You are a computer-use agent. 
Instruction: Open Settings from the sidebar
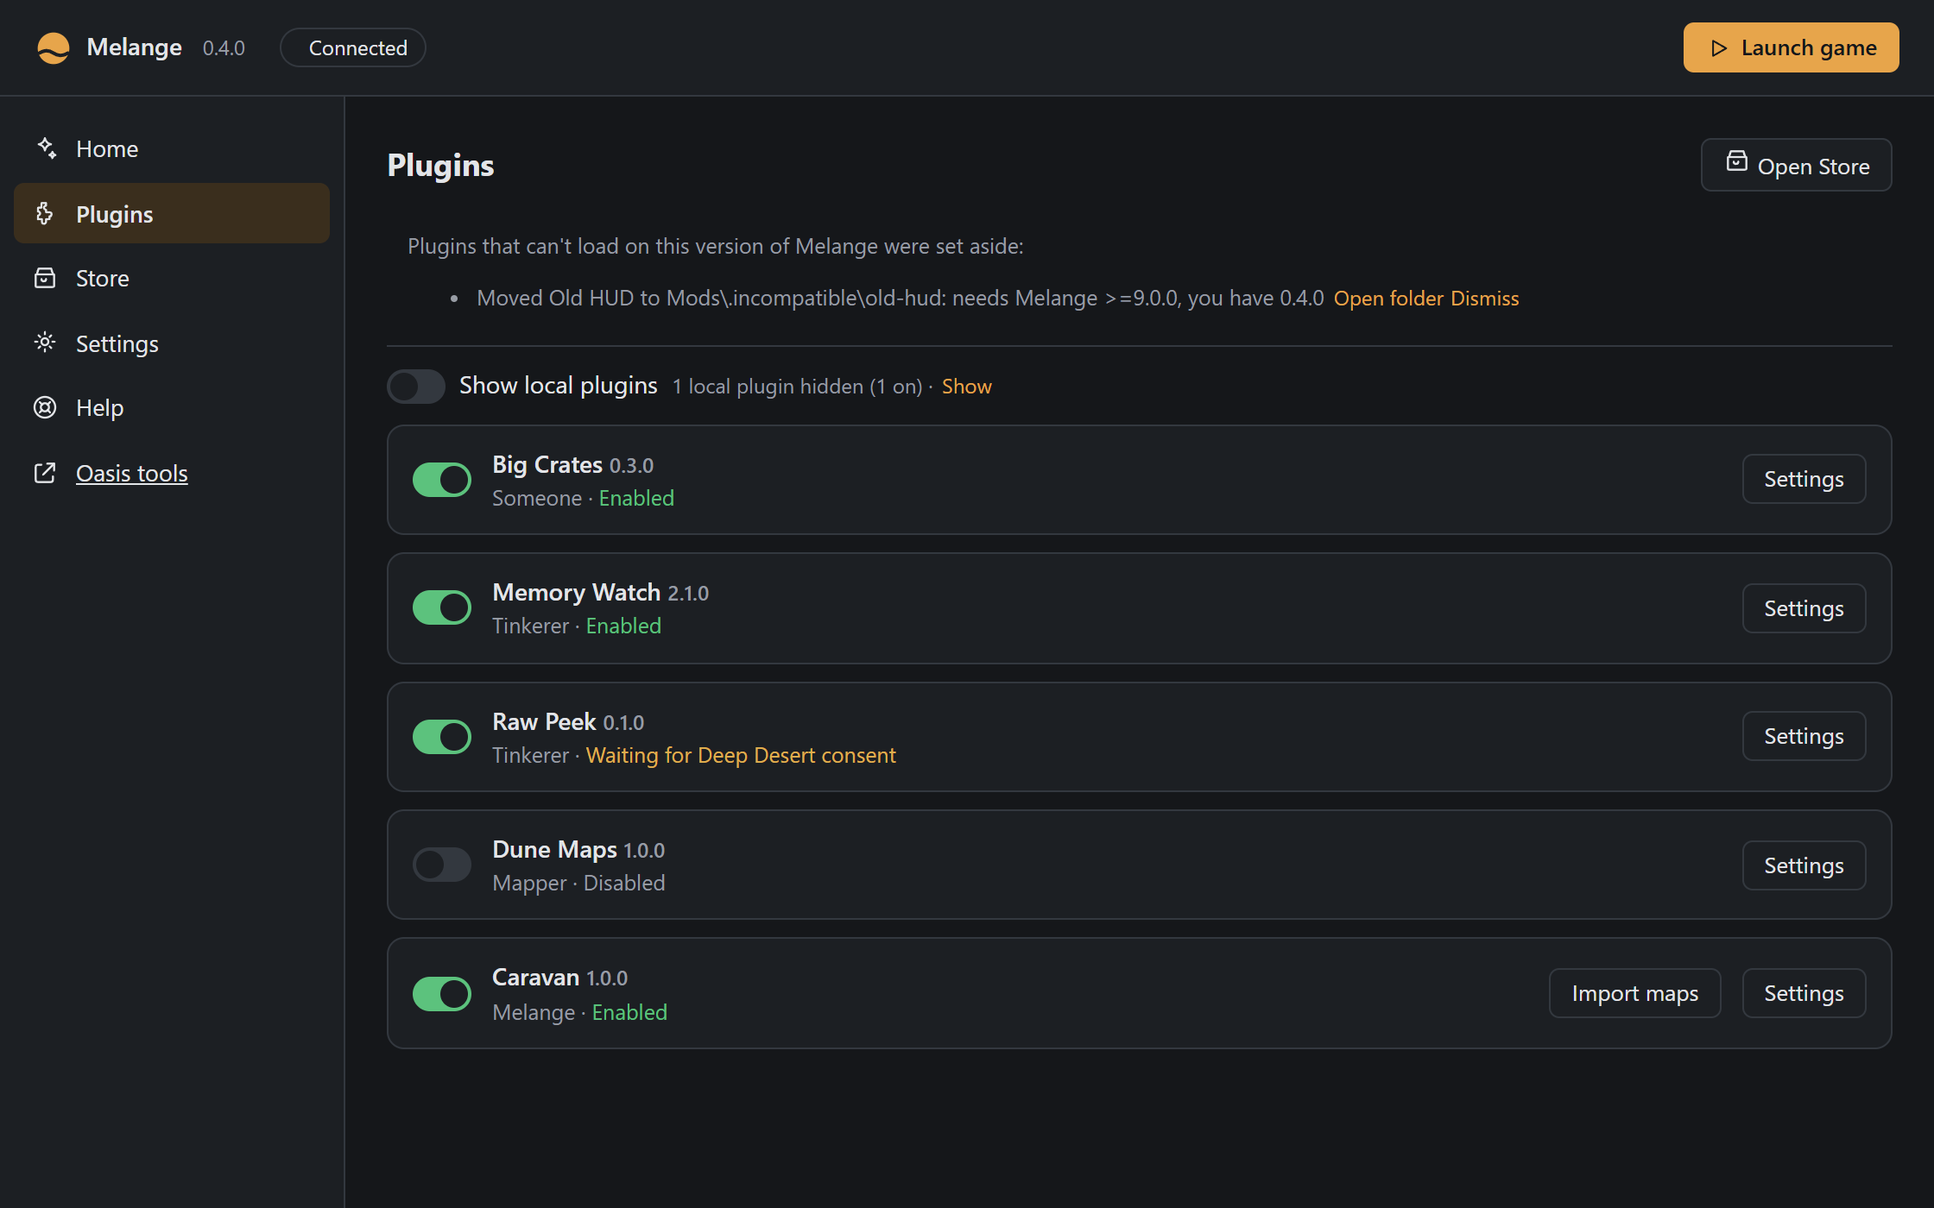pyautogui.click(x=172, y=343)
